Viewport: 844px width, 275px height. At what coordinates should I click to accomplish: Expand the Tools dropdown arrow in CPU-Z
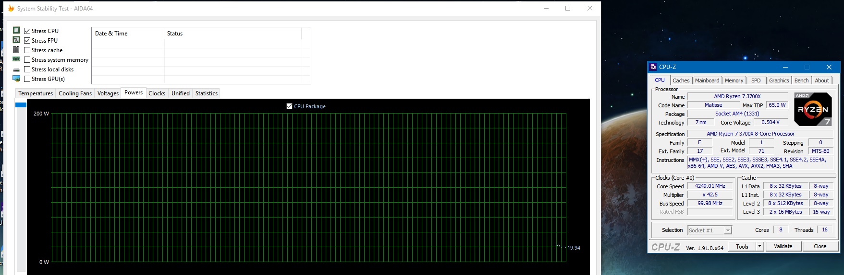[759, 246]
